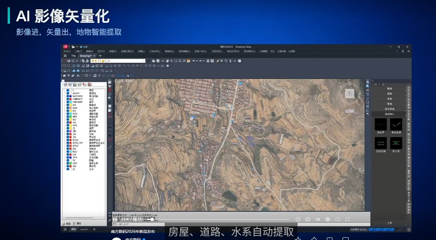Click the move cross-arrows tool icon
The width and height of the screenshot is (436, 240).
pos(222,61)
